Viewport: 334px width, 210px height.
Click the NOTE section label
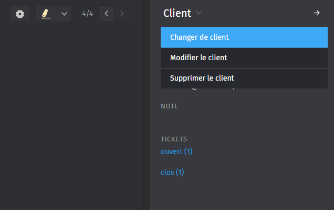point(170,106)
